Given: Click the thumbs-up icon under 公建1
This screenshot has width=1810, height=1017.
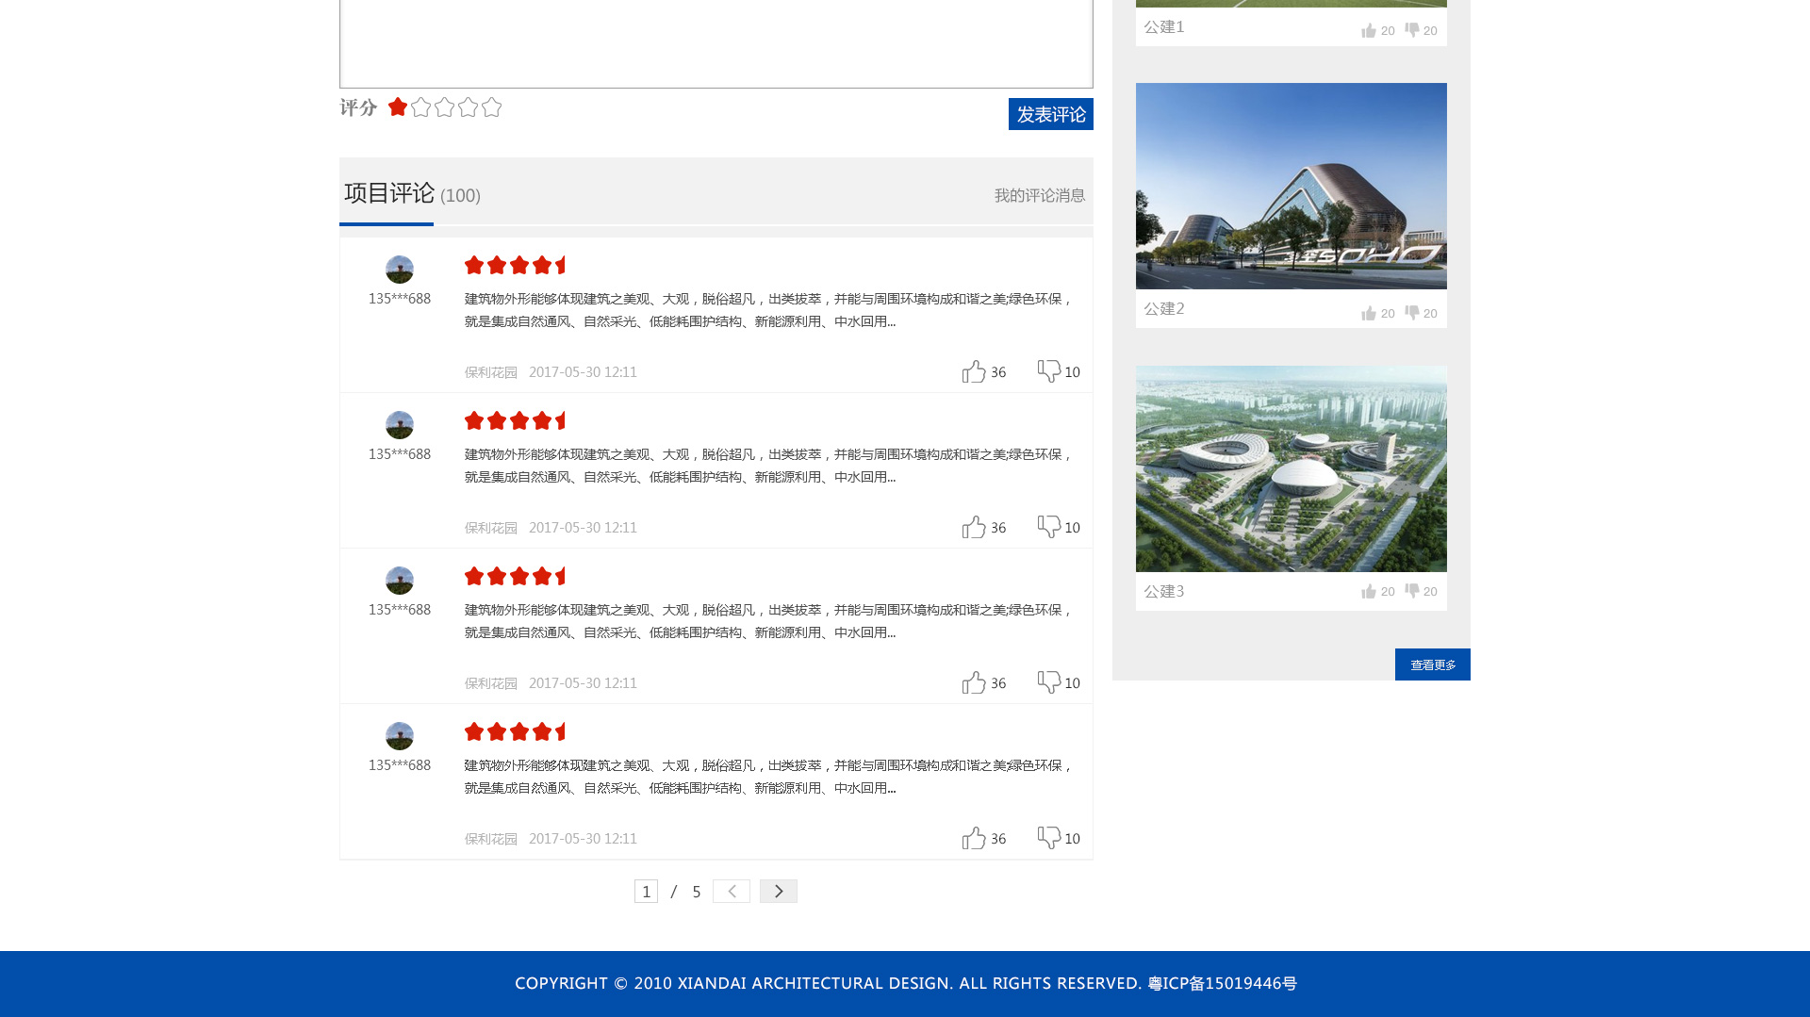Looking at the screenshot, I should [x=1369, y=30].
